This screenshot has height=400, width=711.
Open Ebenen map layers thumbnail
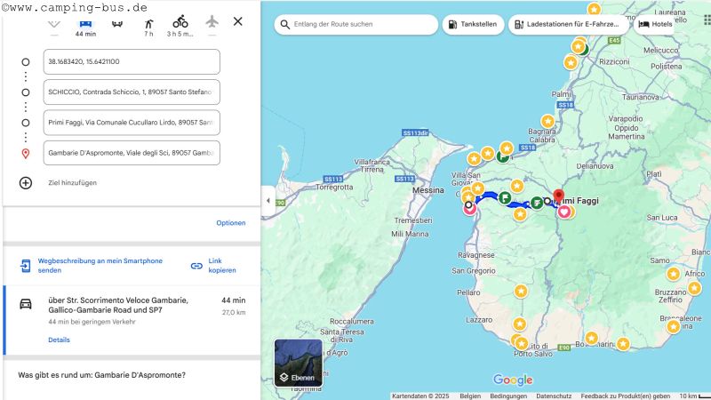pos(299,363)
